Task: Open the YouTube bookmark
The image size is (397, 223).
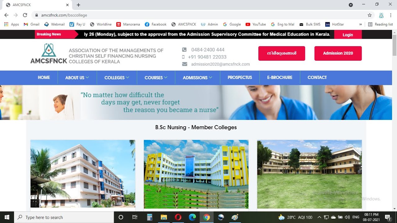Action: 256,24
